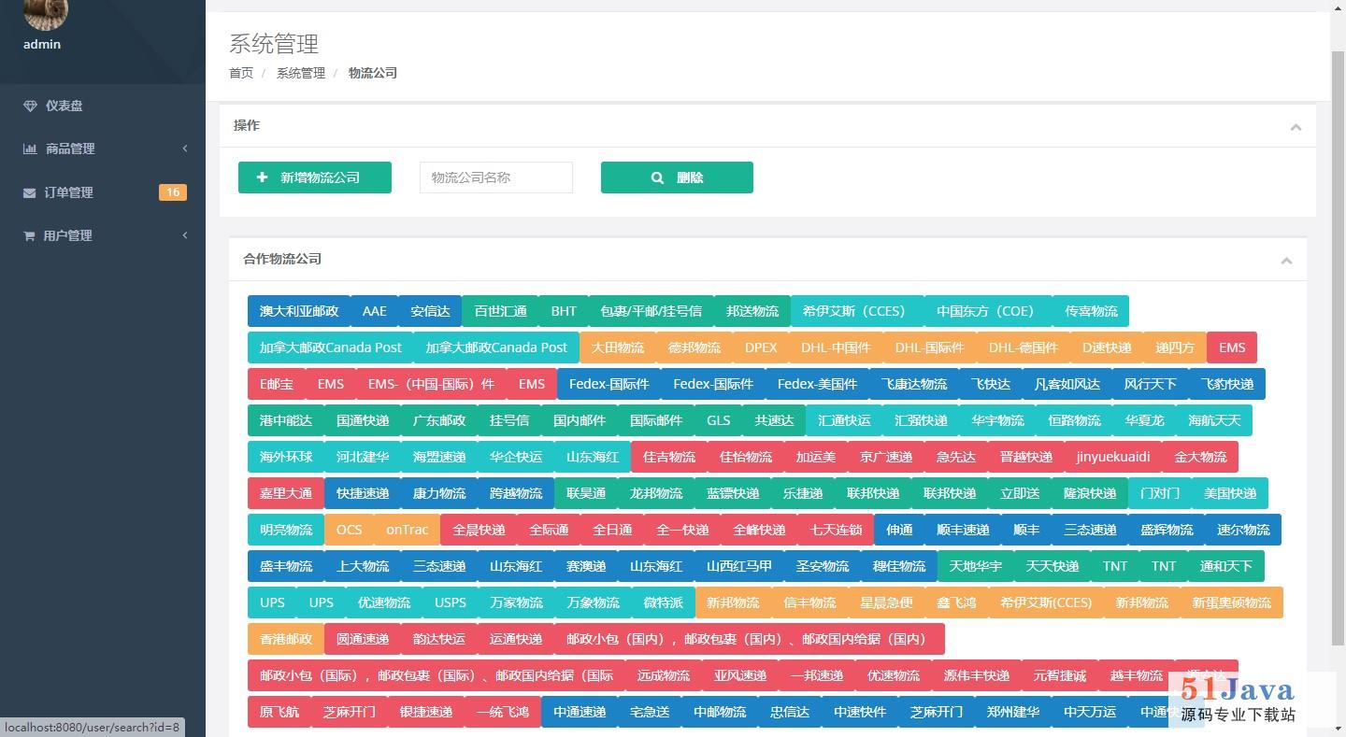Click the 快捷速递 tag
This screenshot has width=1346, height=737.
[x=363, y=493]
